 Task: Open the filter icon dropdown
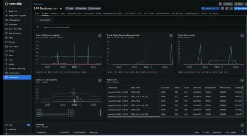click(x=39, y=27)
